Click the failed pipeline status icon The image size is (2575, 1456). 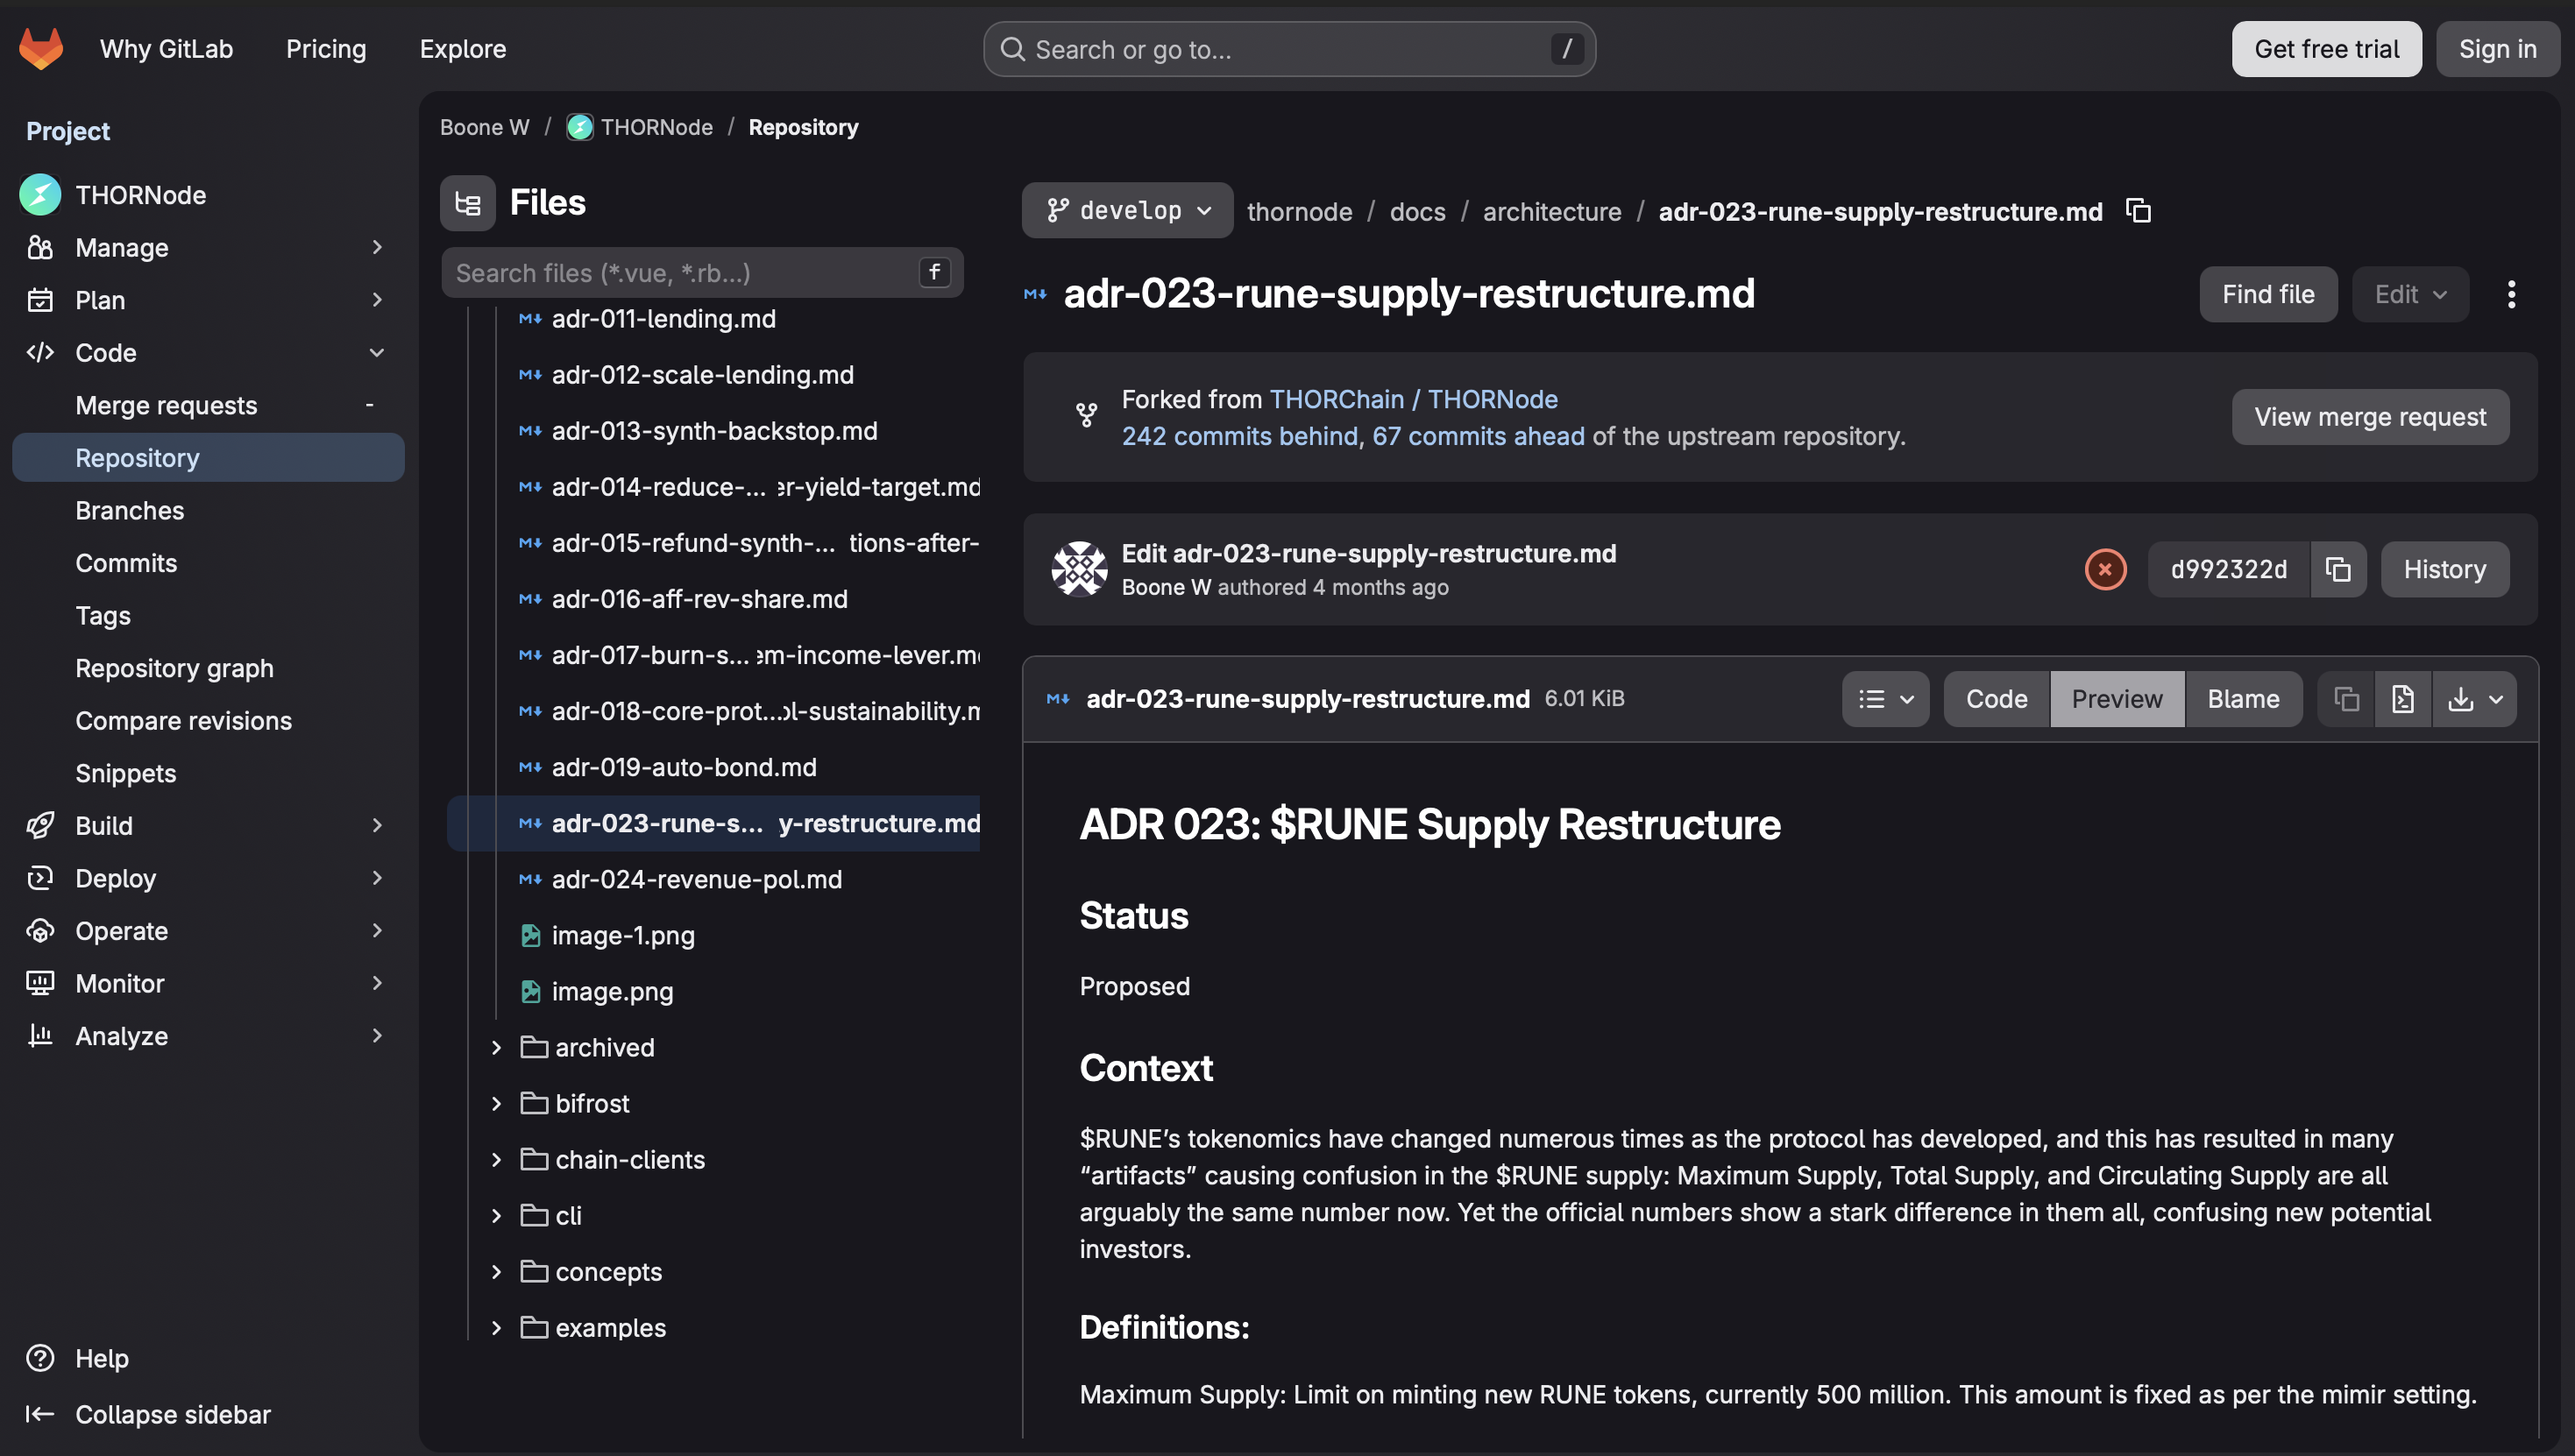coord(2105,570)
